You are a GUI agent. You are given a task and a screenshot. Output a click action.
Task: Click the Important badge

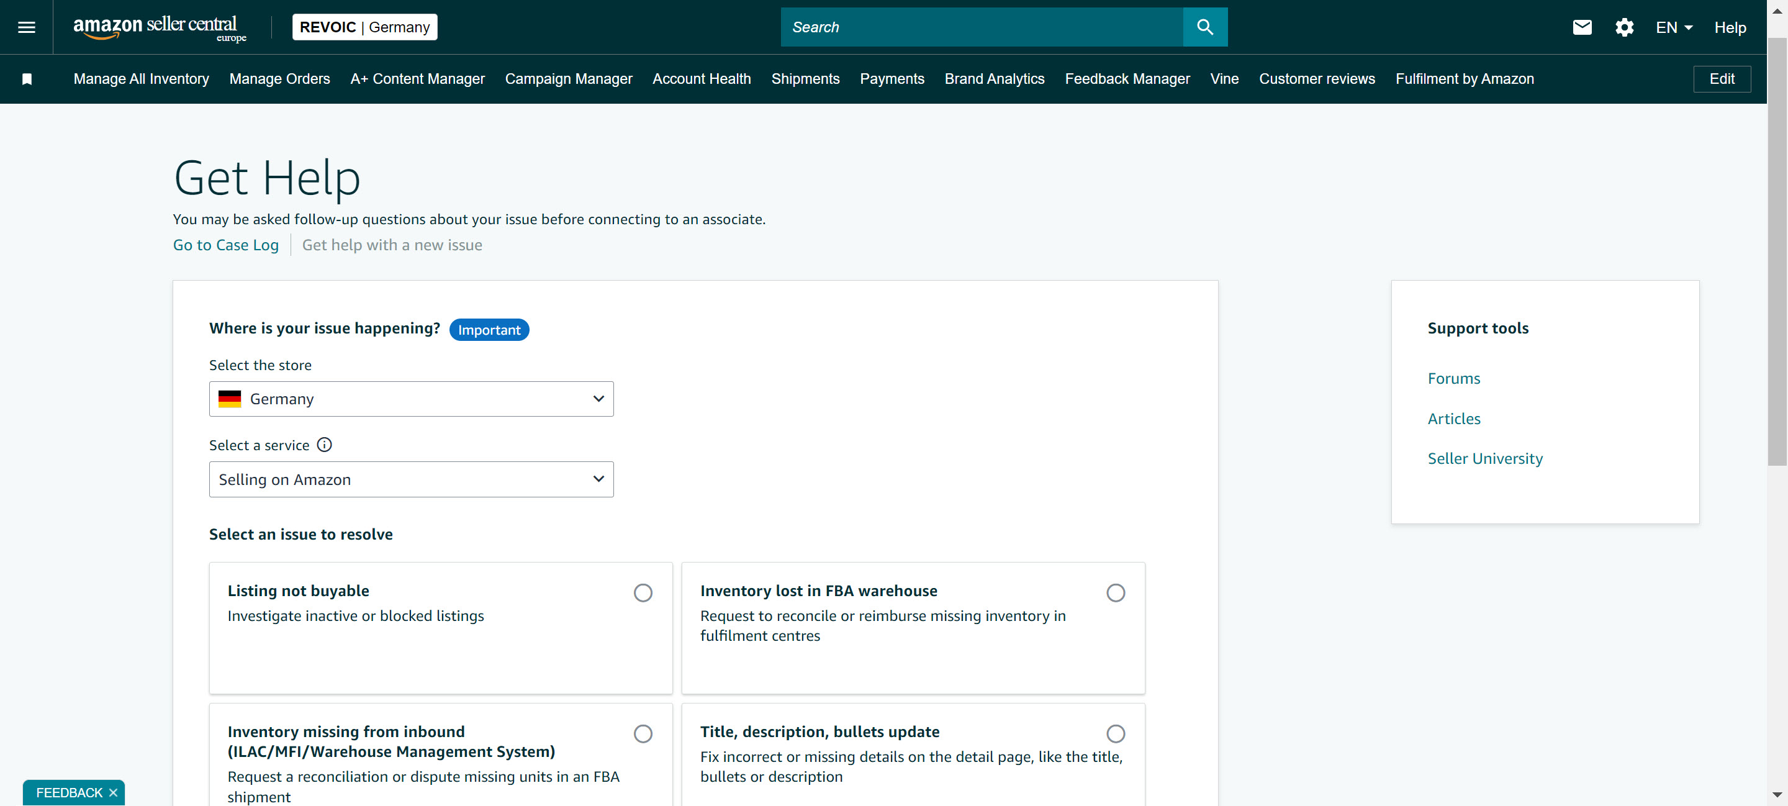pos(489,330)
